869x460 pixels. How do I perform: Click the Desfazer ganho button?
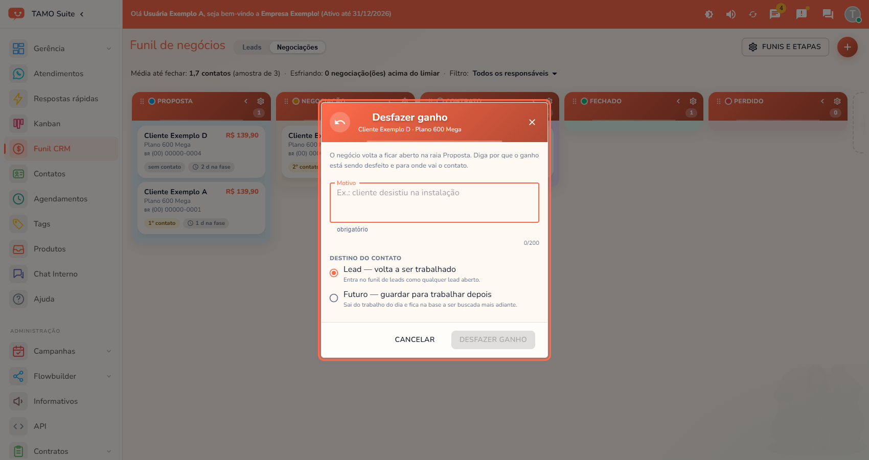tap(493, 340)
